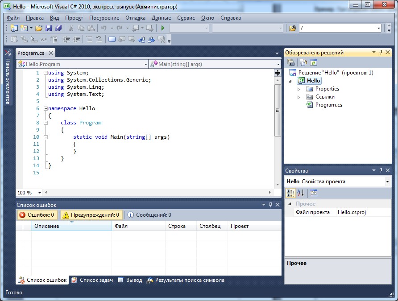Screen dimensions: 398x301
Task: Switch to the Вывод tab
Action: [x=130, y=280]
